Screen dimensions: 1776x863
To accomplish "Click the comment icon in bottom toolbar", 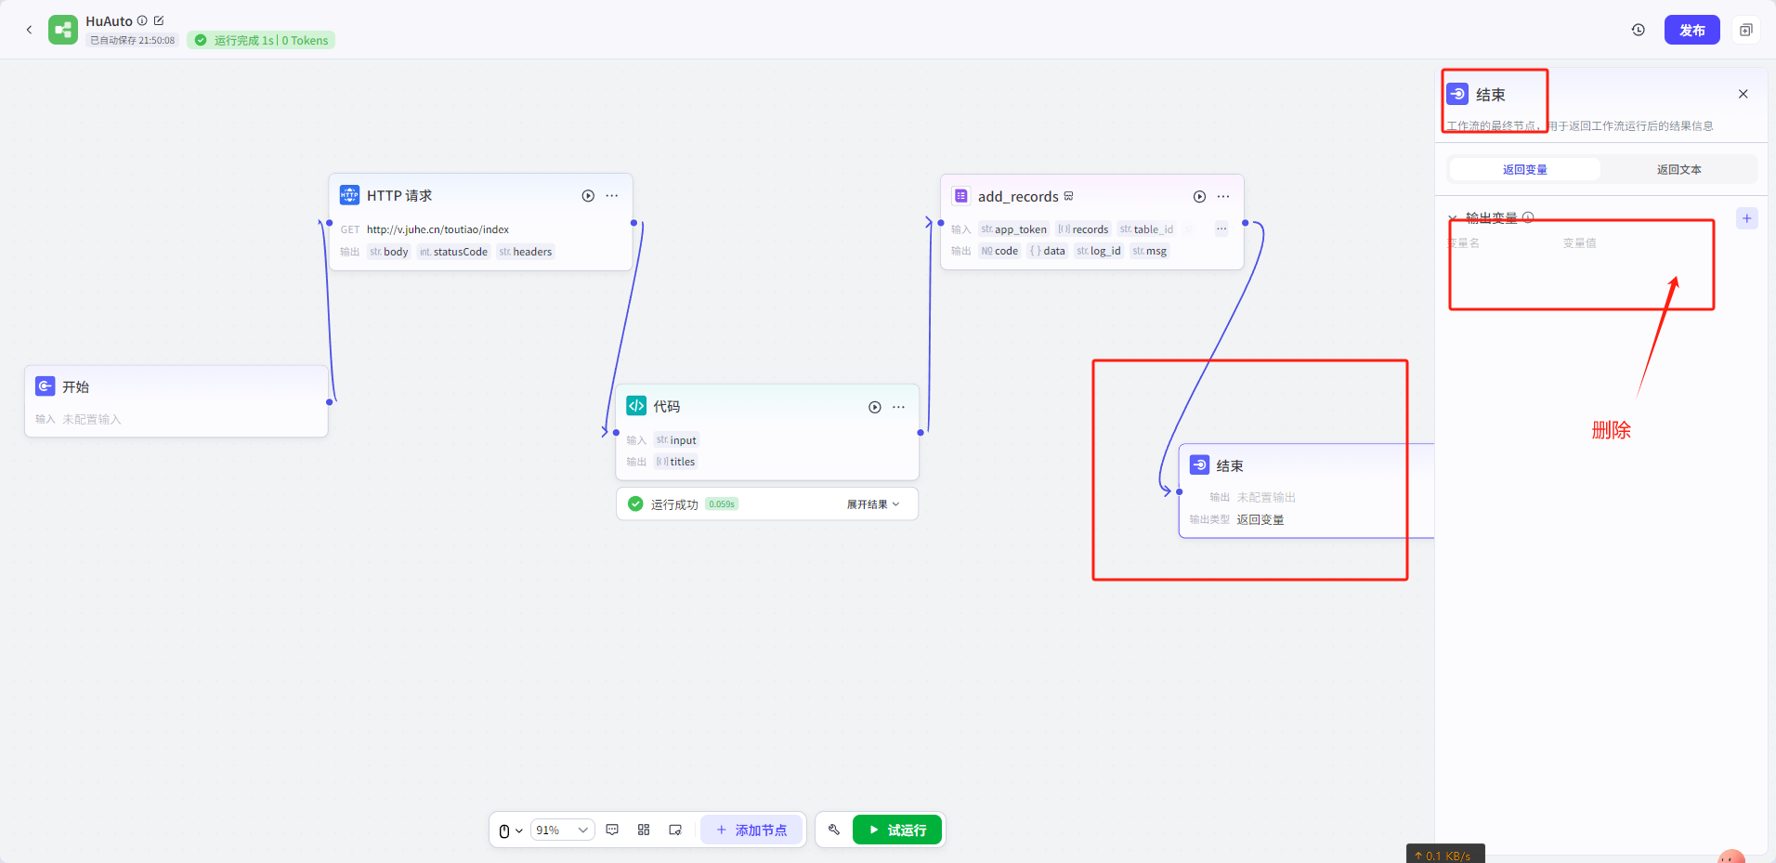I will tap(612, 830).
